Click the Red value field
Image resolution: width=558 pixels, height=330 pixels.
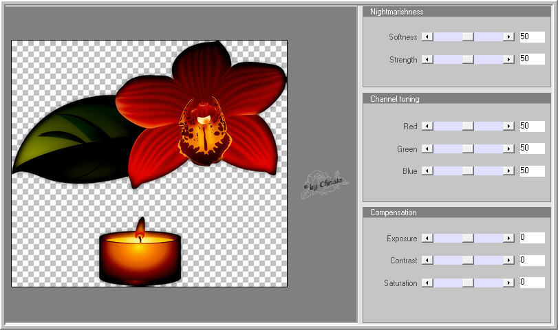pos(532,126)
